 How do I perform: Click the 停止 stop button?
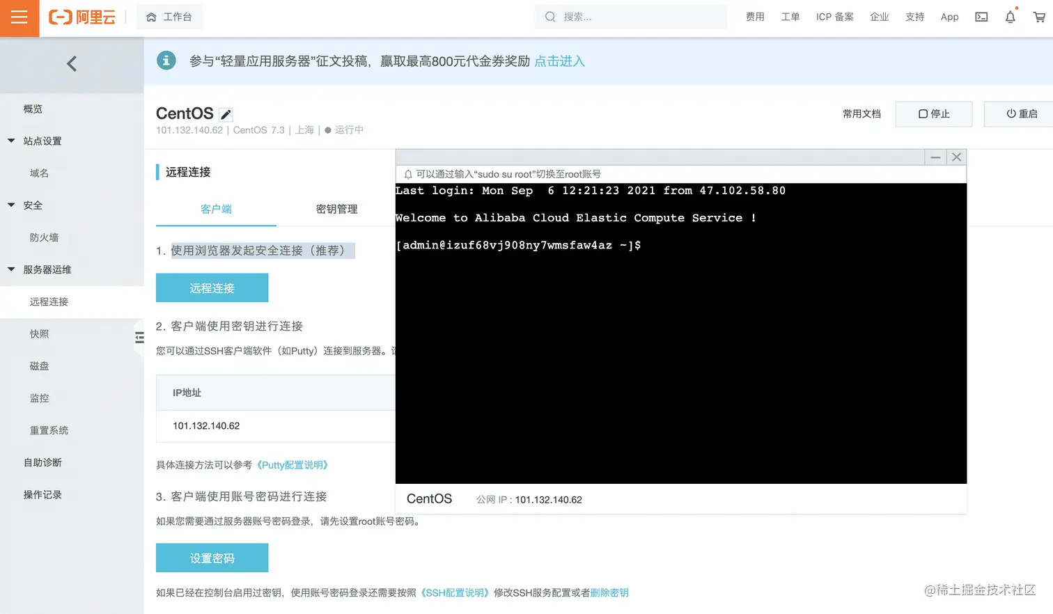tap(934, 113)
